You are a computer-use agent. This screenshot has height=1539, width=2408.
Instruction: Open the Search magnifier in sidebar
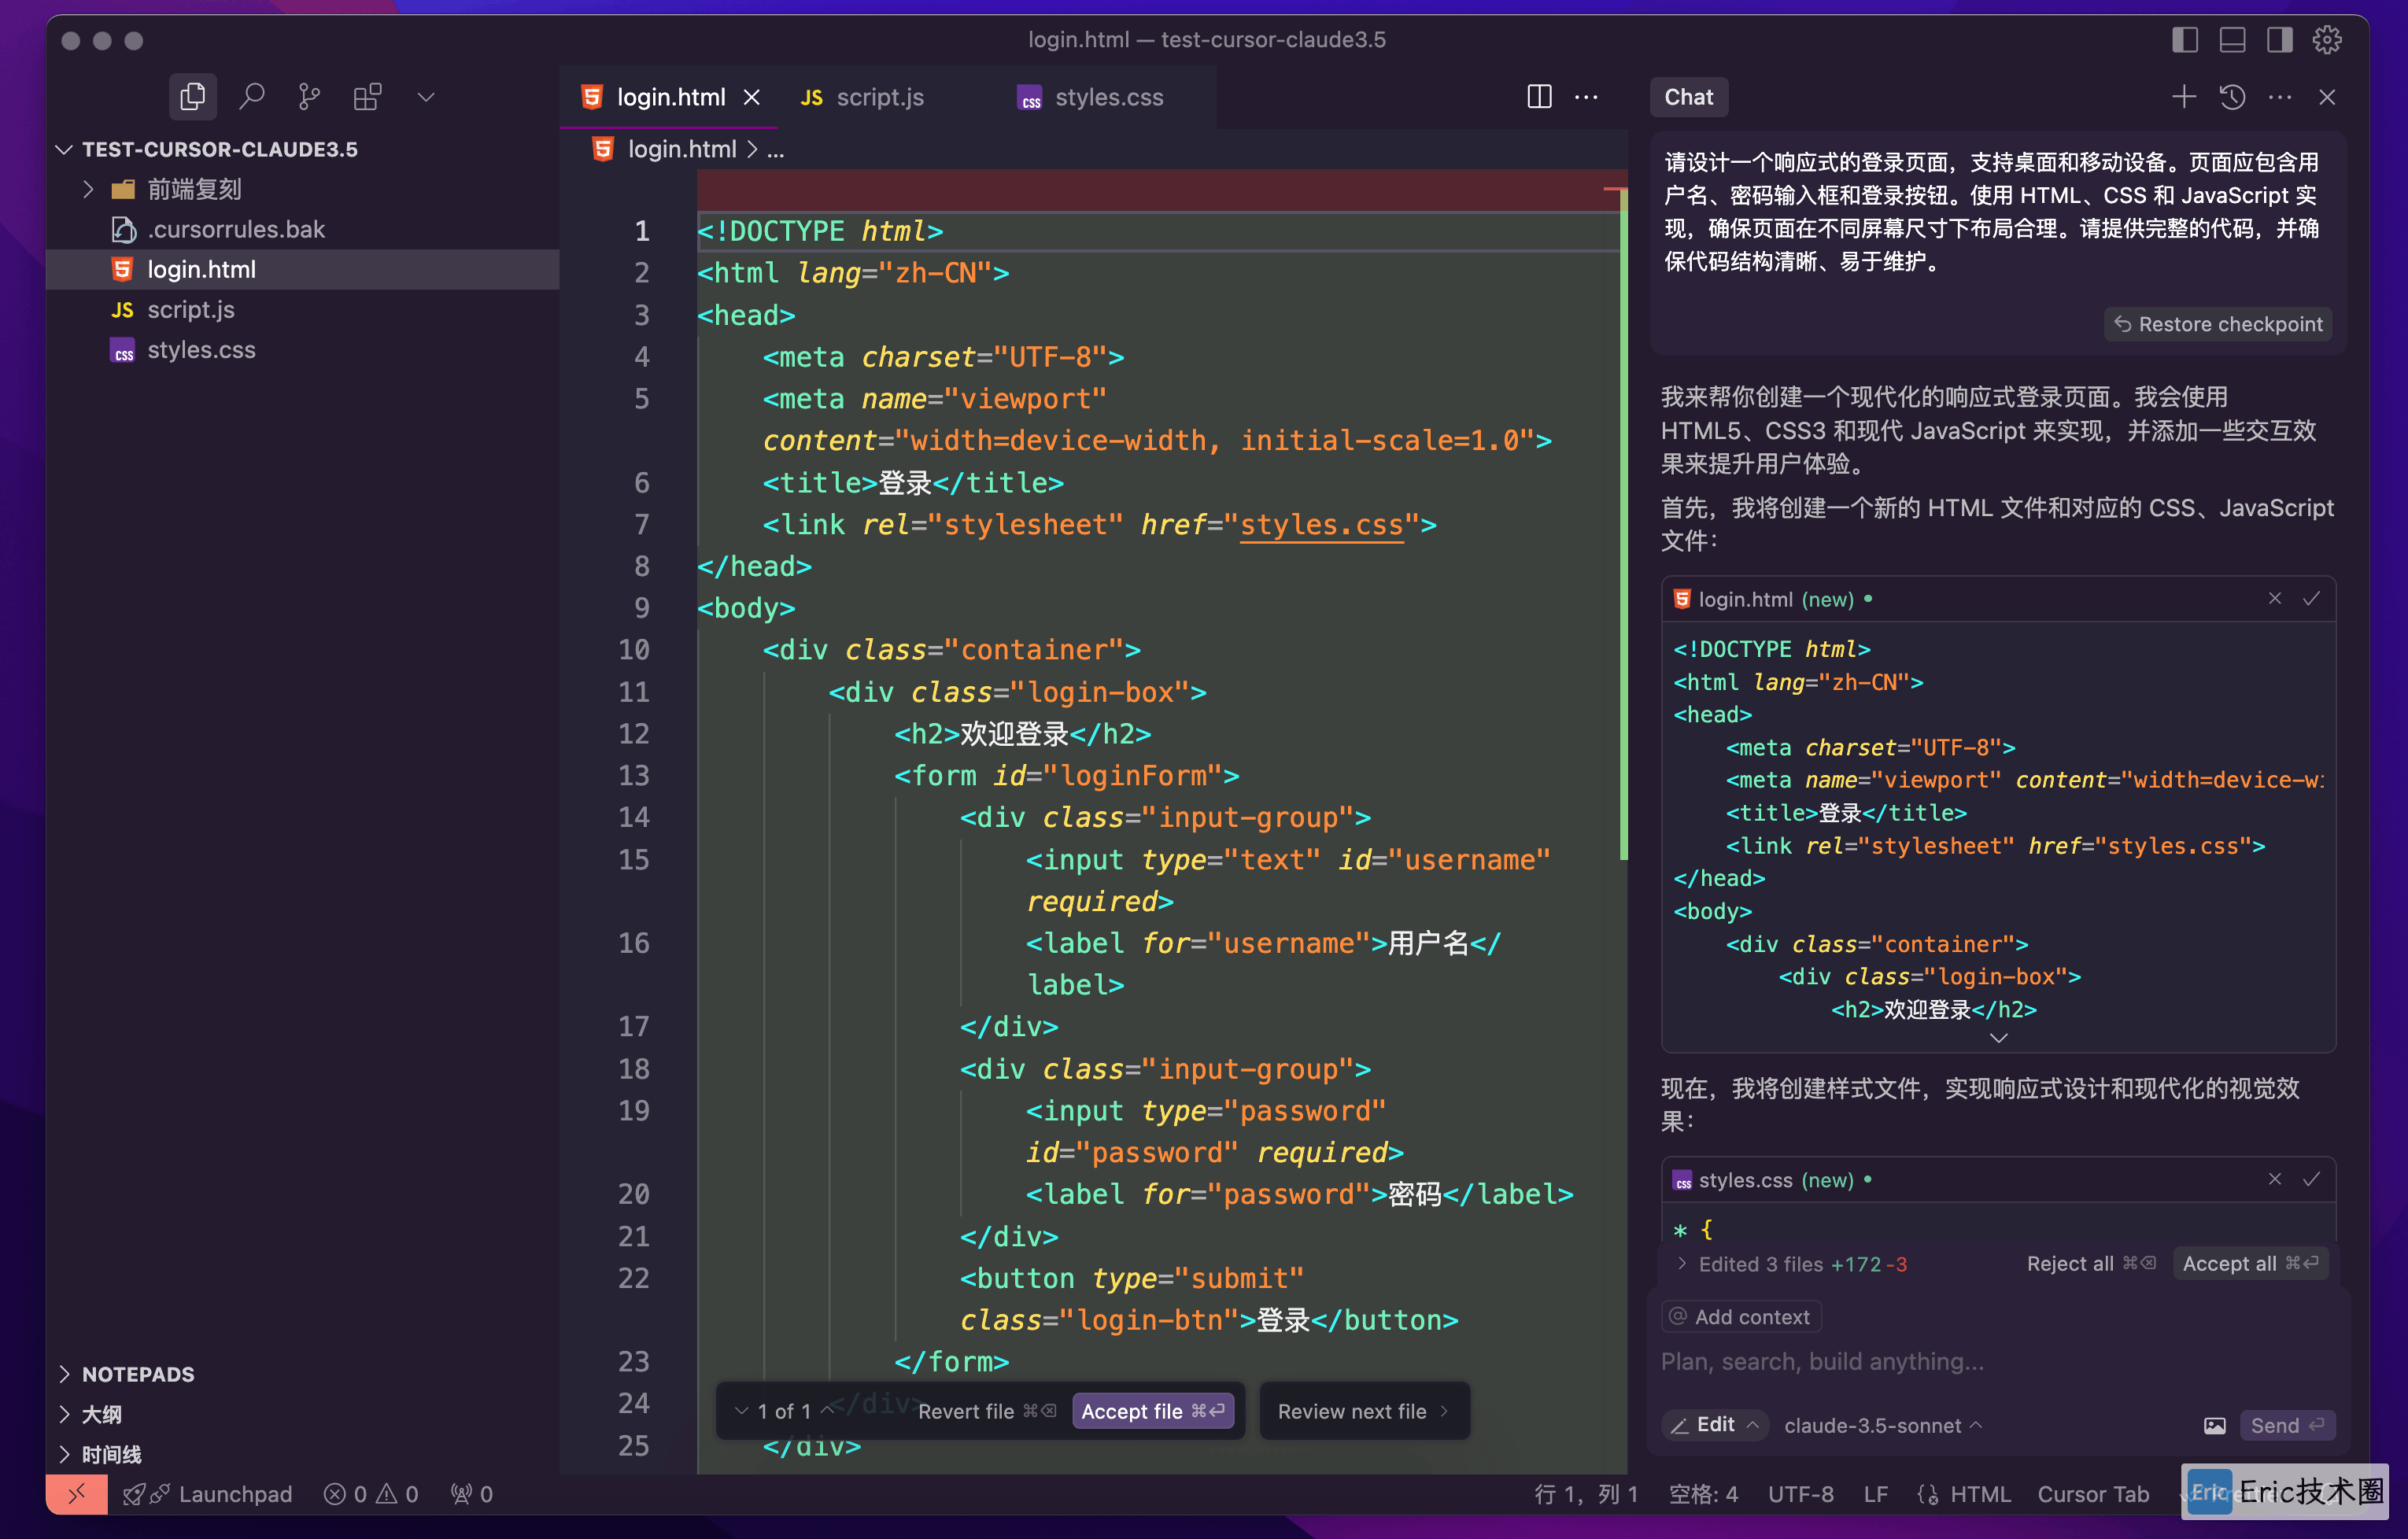tap(251, 97)
